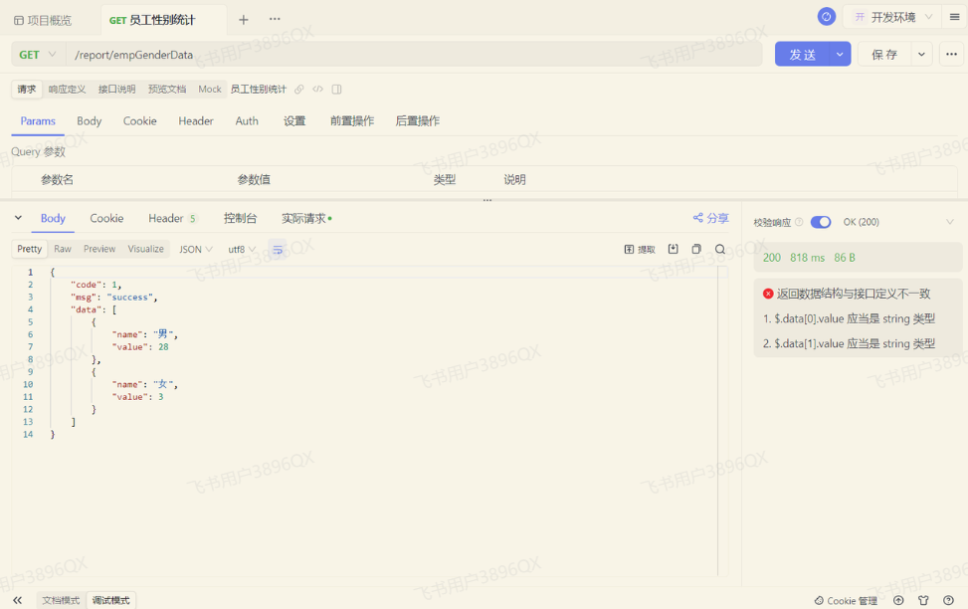Image resolution: width=968 pixels, height=609 pixels.
Task: Toggle the word wrap icon
Action: (278, 250)
